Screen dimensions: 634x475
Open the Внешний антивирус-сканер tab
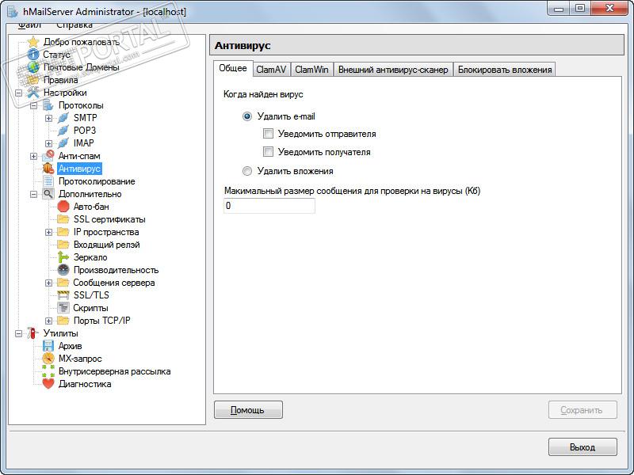(393, 70)
